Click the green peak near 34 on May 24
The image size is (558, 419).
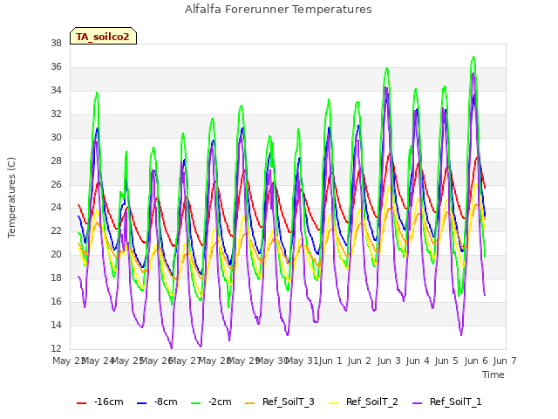[x=97, y=93]
